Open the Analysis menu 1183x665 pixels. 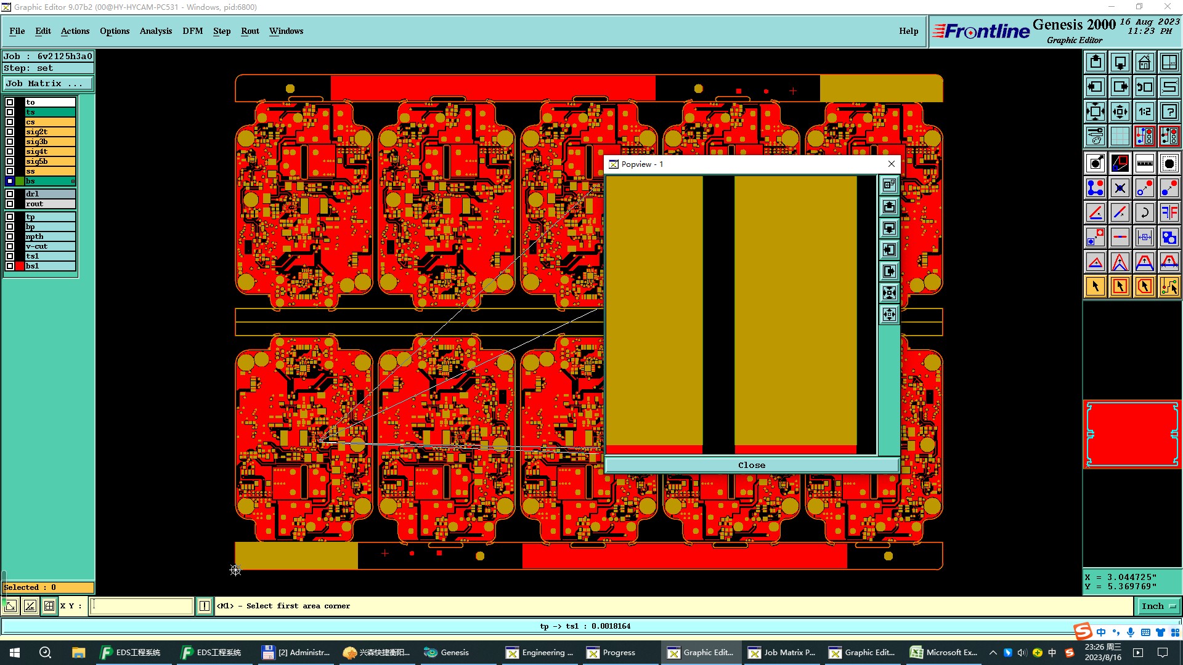click(x=155, y=31)
